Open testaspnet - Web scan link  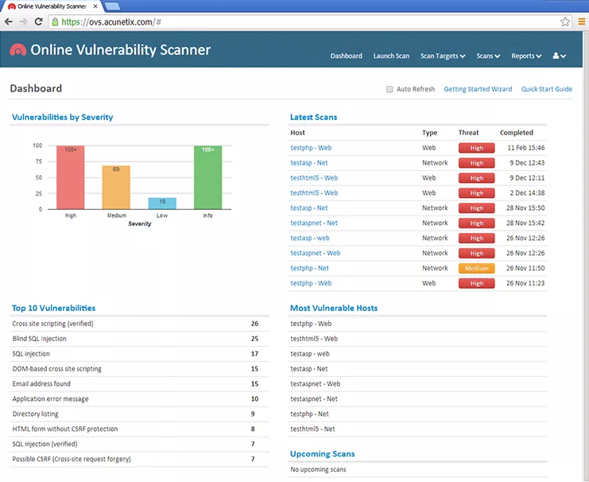click(x=315, y=253)
